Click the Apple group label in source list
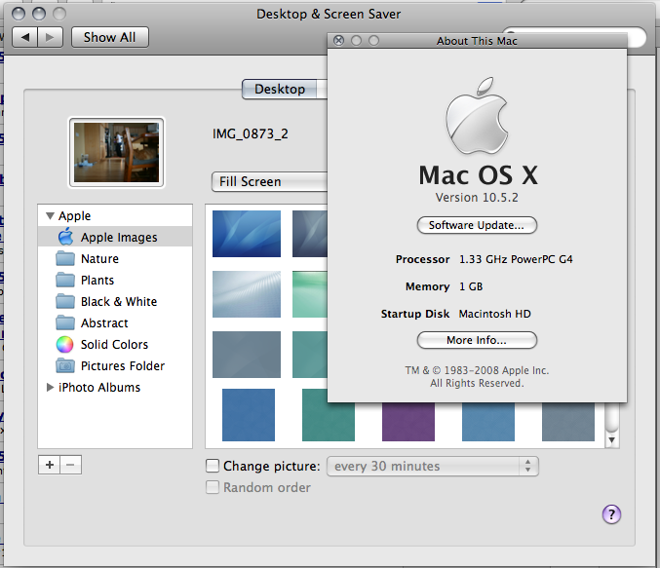 74,216
